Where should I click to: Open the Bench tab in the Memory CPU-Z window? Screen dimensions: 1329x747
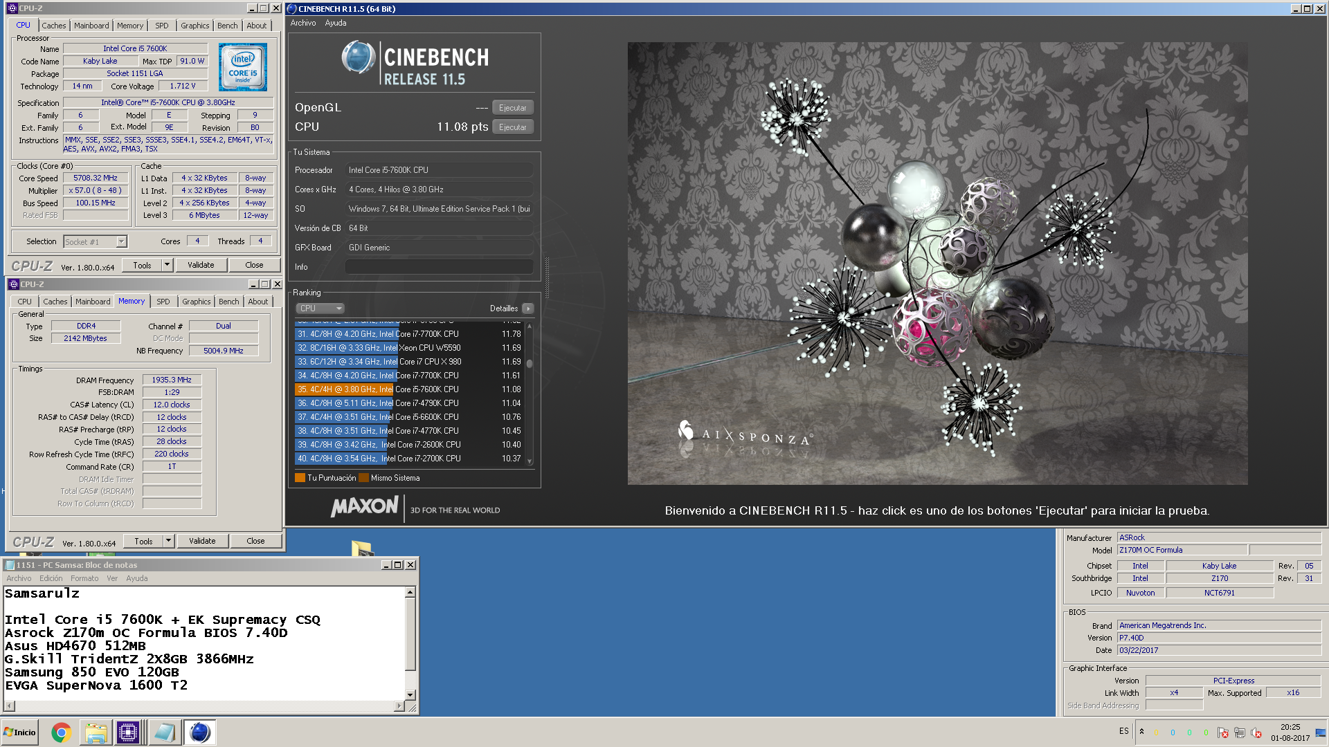(229, 302)
